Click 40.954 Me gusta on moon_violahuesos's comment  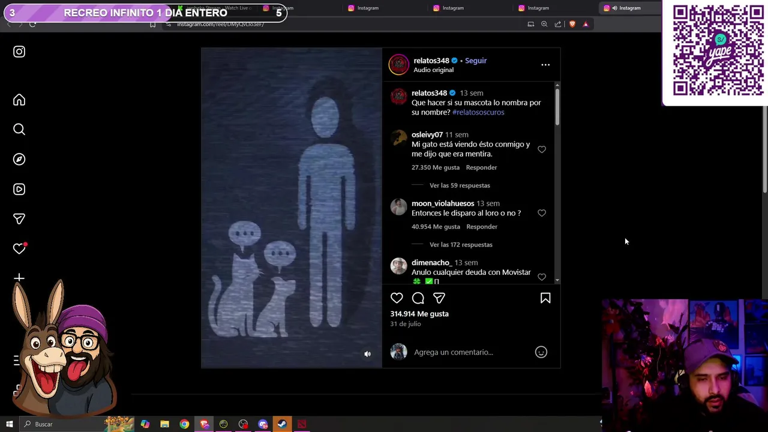436,227
